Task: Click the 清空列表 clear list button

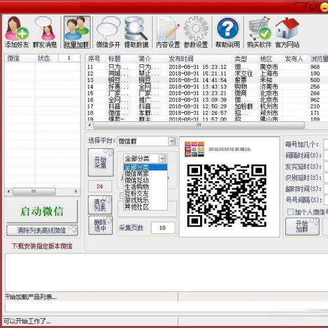Action: (x=100, y=205)
